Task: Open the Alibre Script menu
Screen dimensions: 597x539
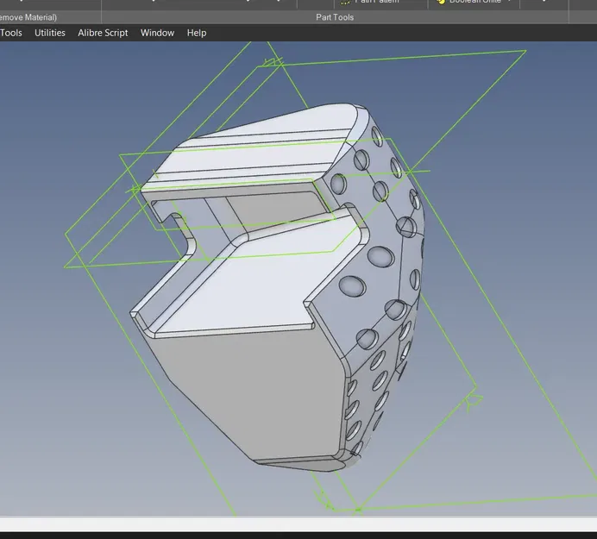Action: [x=103, y=33]
